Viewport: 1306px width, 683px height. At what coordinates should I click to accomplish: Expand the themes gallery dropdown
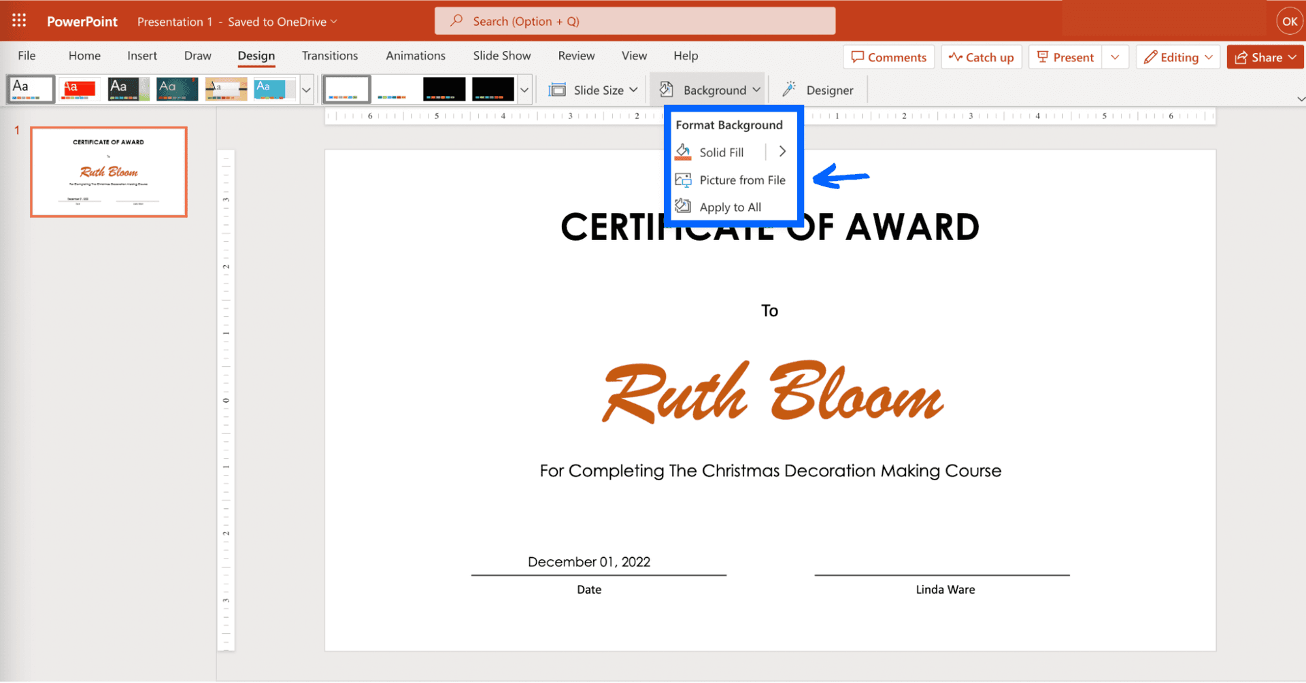click(306, 90)
